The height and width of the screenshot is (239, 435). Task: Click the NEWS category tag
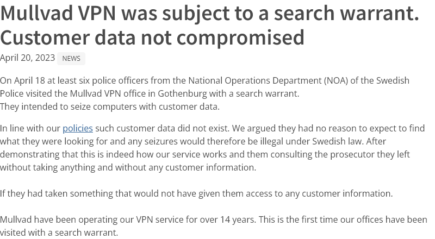71,59
